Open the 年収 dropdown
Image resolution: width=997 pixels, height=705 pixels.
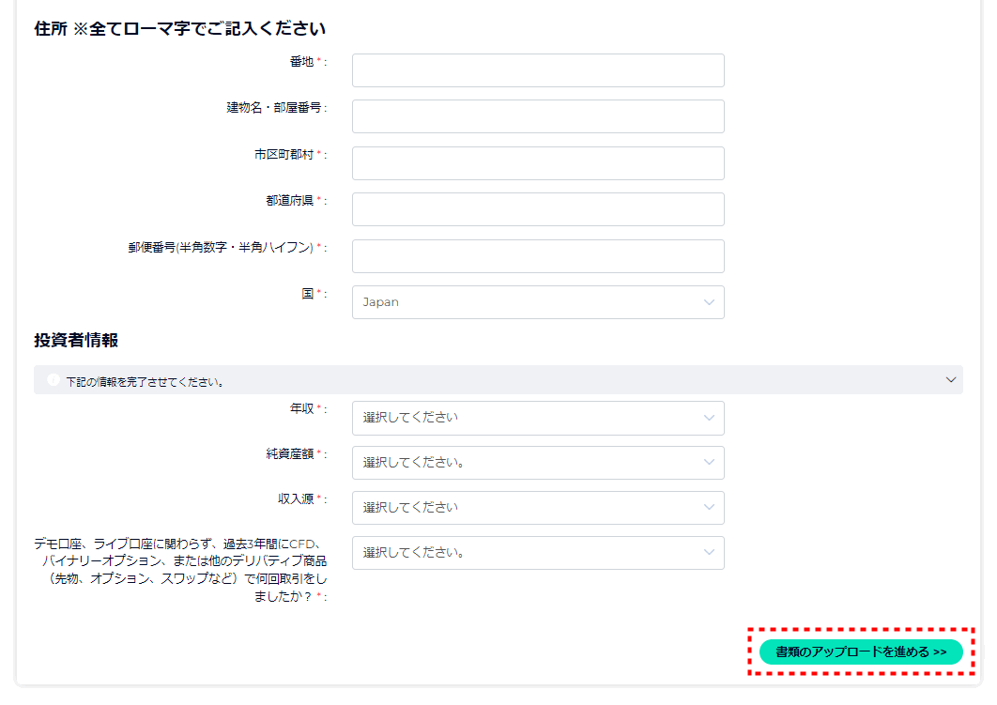(x=538, y=418)
